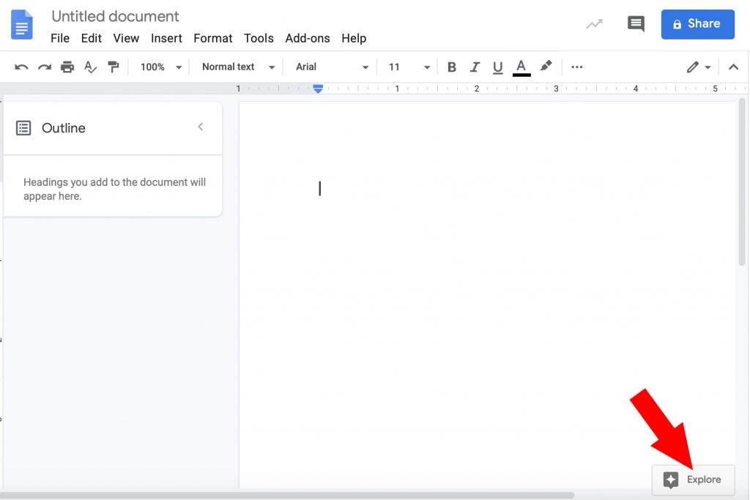Open the text color picker

521,67
